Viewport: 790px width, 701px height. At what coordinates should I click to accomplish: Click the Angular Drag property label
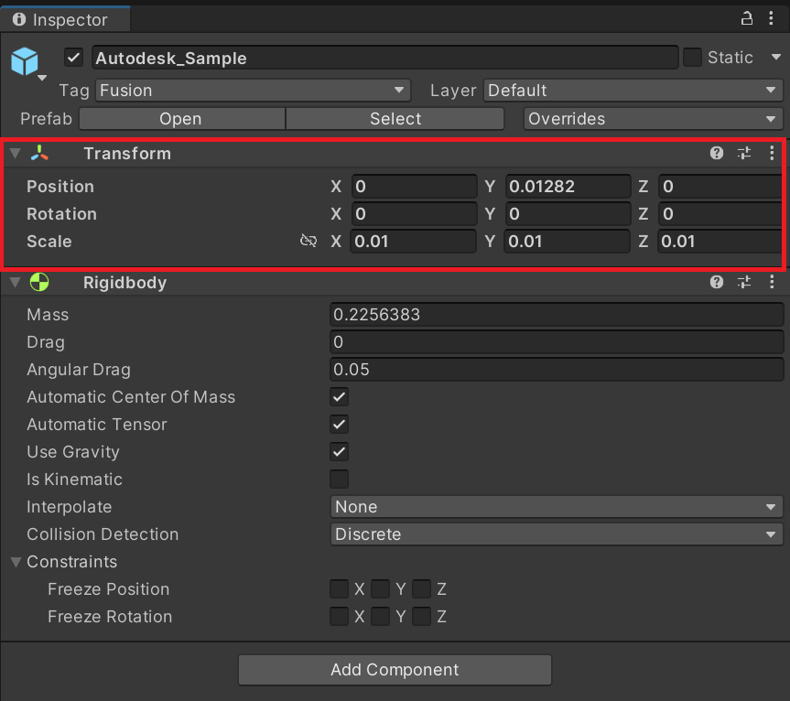pos(79,370)
